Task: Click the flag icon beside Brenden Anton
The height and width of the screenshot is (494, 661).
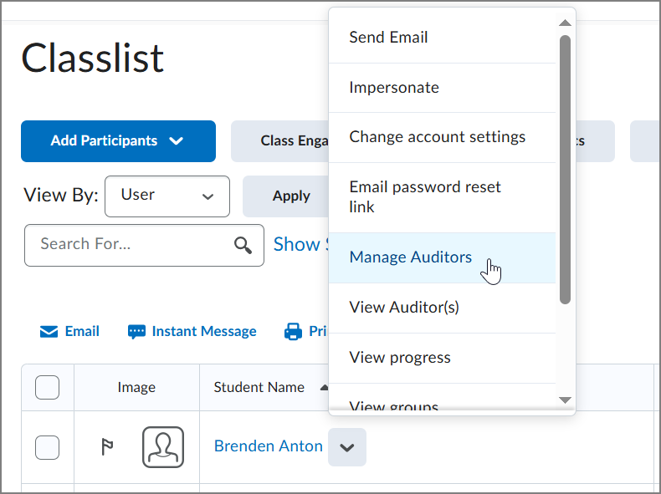Action: point(107,447)
